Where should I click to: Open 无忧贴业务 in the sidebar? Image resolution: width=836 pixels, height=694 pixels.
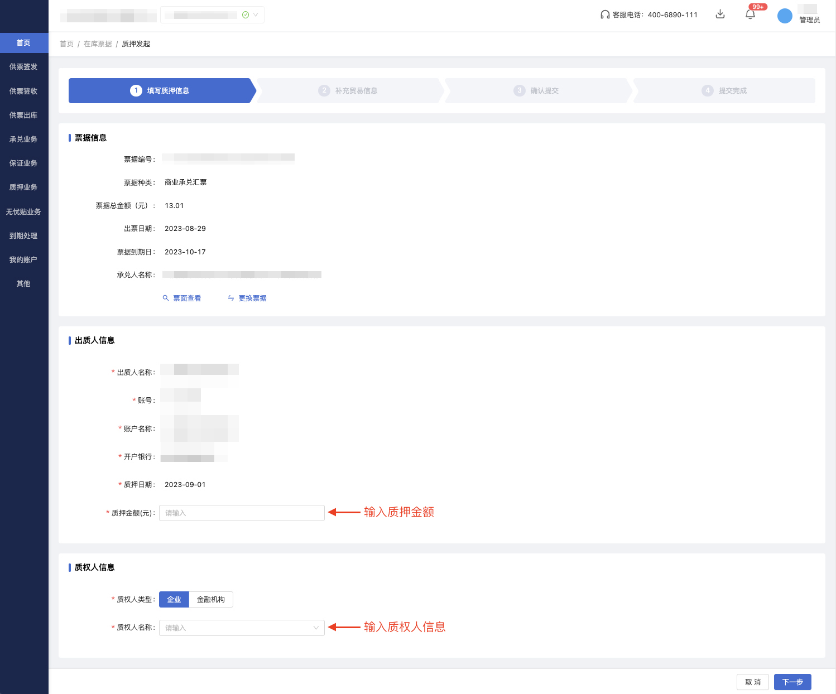[x=23, y=212]
